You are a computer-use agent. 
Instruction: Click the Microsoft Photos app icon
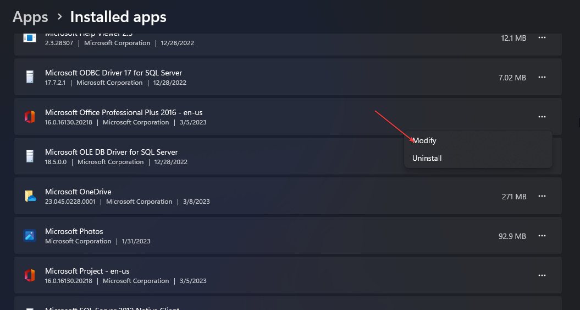[x=30, y=236]
